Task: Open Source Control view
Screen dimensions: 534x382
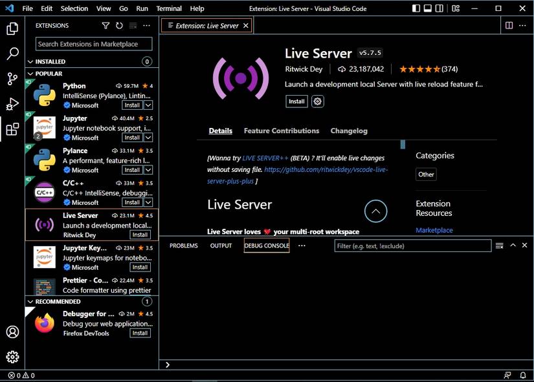Action: click(x=12, y=79)
